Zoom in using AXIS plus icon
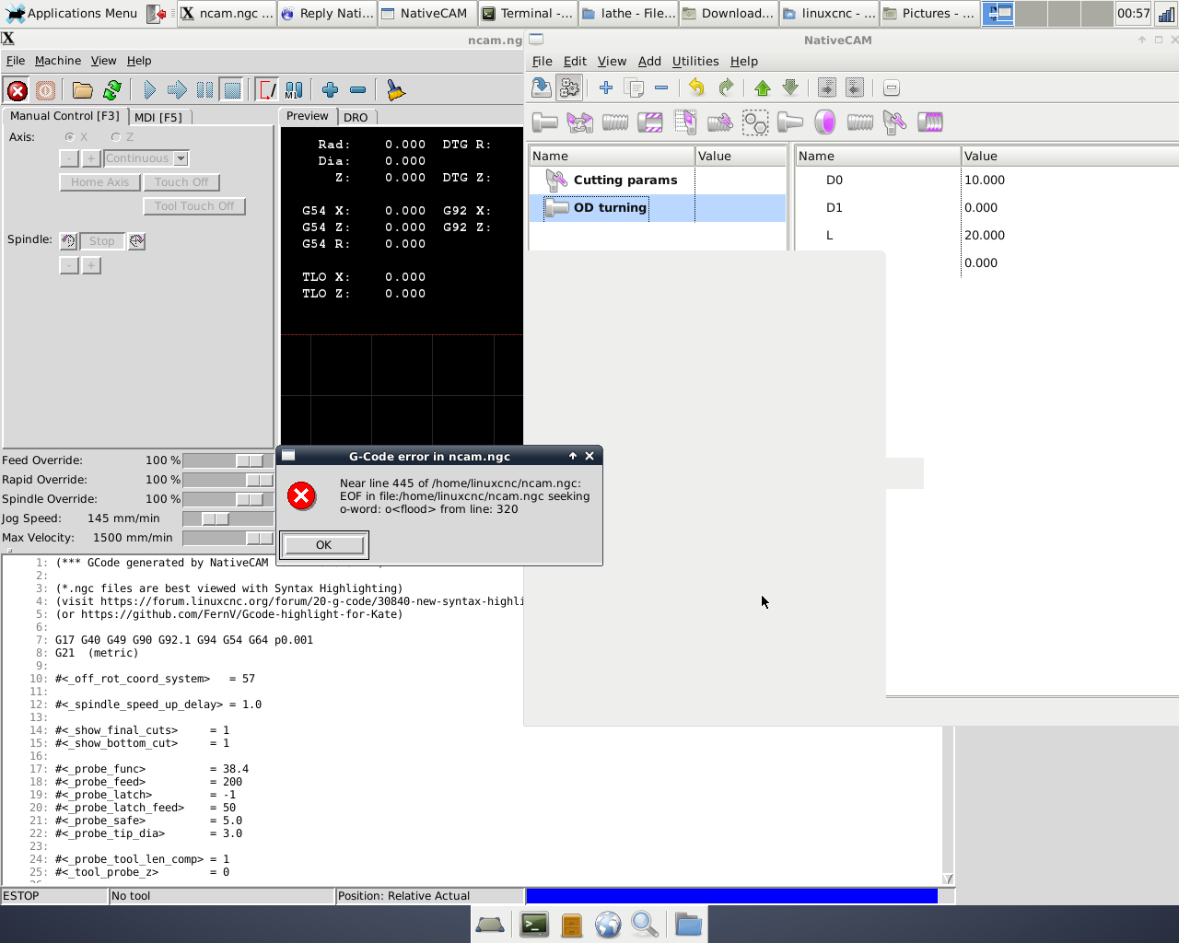 [x=331, y=90]
